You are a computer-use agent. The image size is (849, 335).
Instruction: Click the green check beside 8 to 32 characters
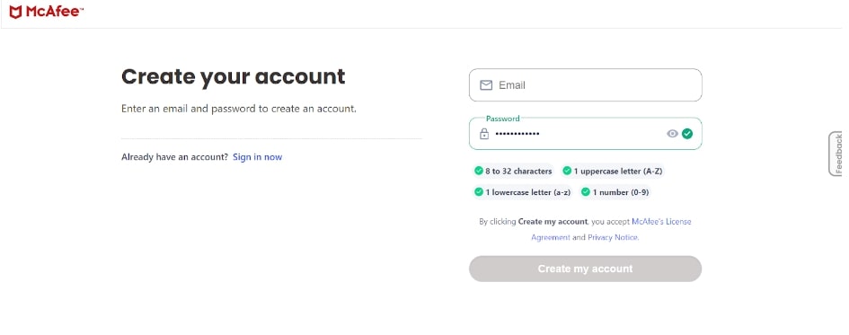coord(479,171)
